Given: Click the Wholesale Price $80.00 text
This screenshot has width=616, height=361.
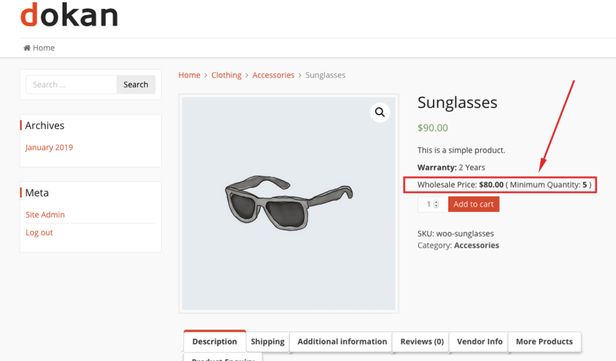Looking at the screenshot, I should [504, 184].
